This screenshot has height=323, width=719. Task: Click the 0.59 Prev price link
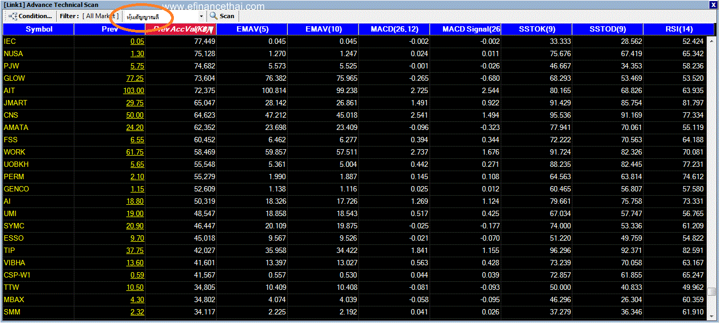137,275
